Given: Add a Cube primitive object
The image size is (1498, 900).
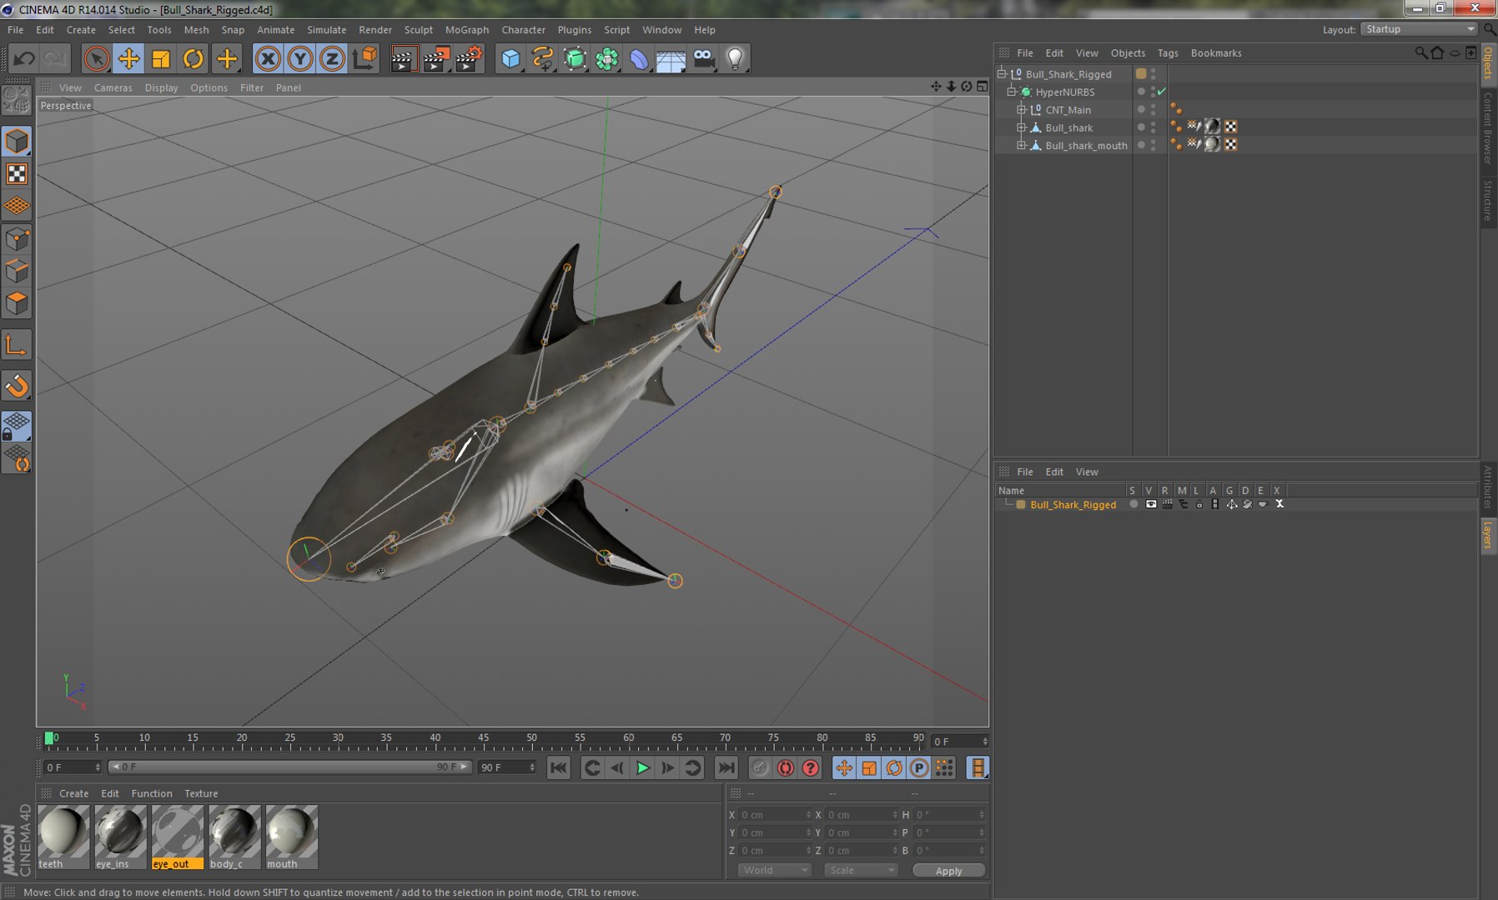Looking at the screenshot, I should coord(510,58).
